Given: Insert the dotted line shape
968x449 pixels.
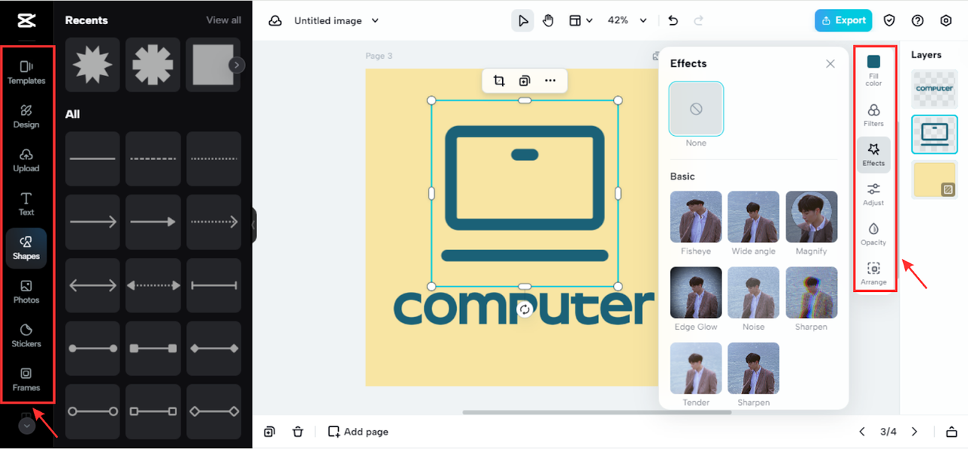Looking at the screenshot, I should (x=213, y=158).
